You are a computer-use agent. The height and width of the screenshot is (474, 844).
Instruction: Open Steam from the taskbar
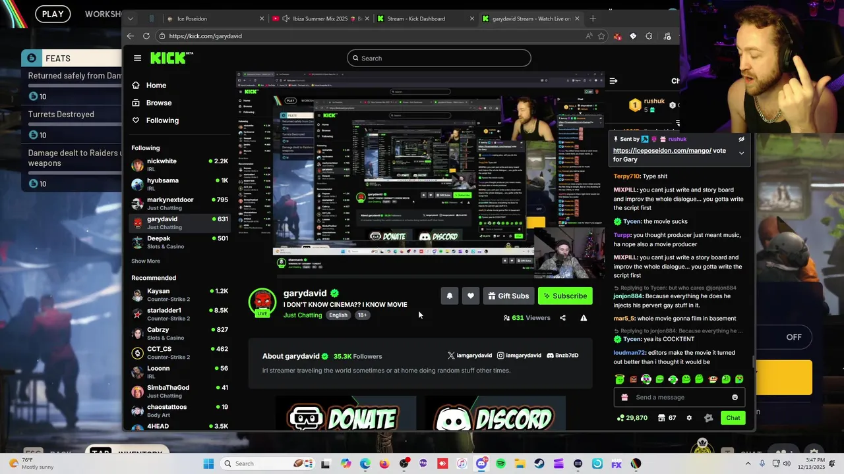pos(539,463)
